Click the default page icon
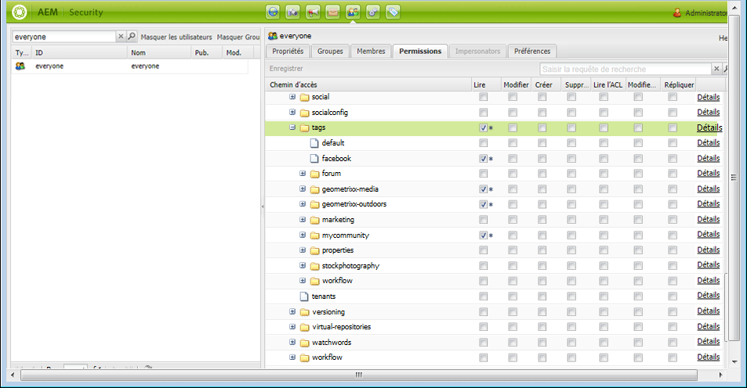The image size is (747, 388). pyautogui.click(x=314, y=142)
